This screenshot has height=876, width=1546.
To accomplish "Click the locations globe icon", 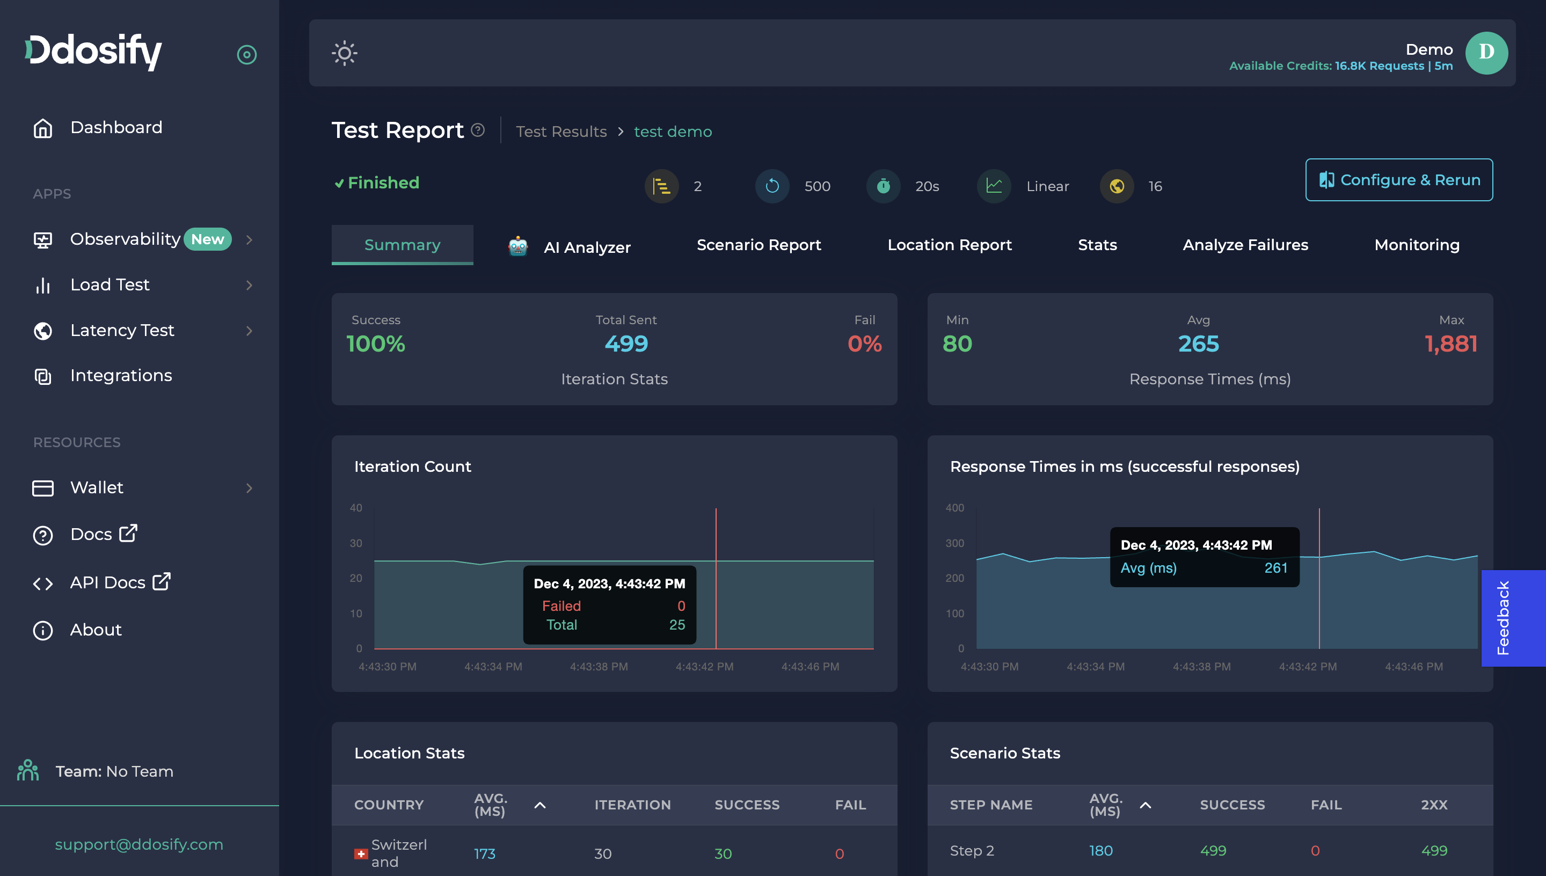I will point(1117,186).
